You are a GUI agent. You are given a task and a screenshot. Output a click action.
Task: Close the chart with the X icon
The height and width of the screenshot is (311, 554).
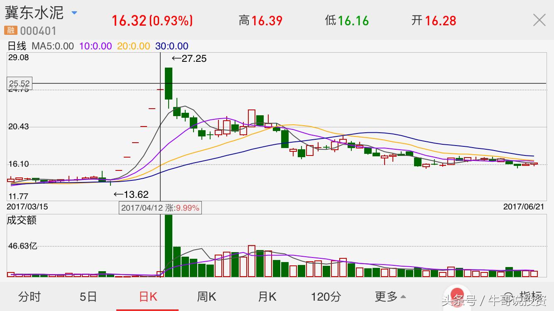tap(539, 20)
